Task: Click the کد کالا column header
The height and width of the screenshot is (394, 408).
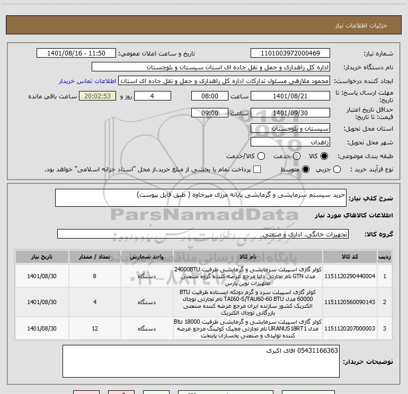Action: point(350,256)
